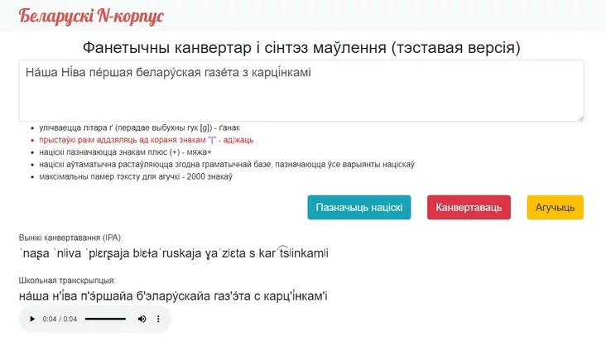
Task: Mute the audio player volume
Action: point(142,319)
